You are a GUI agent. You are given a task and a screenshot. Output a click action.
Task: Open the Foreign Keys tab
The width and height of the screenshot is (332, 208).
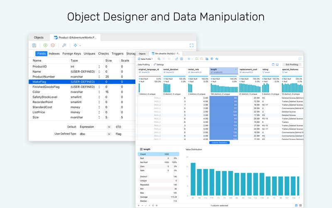pos(71,54)
